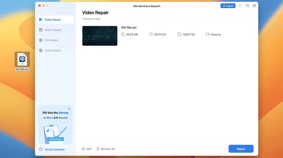Click the Log in button

pos(228,6)
